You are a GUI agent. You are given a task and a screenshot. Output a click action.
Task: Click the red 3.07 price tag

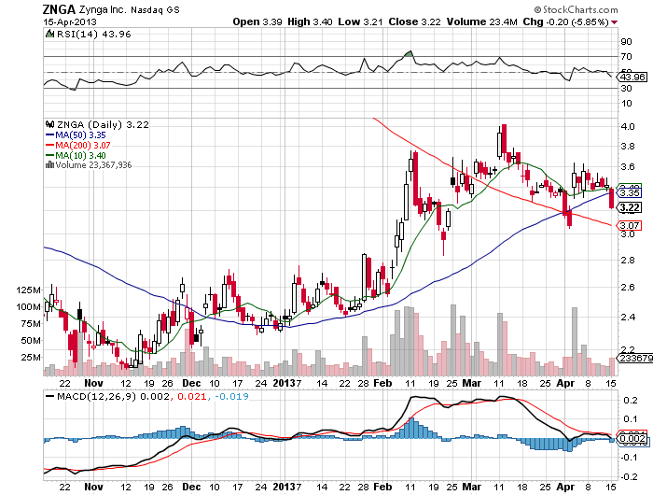point(630,226)
